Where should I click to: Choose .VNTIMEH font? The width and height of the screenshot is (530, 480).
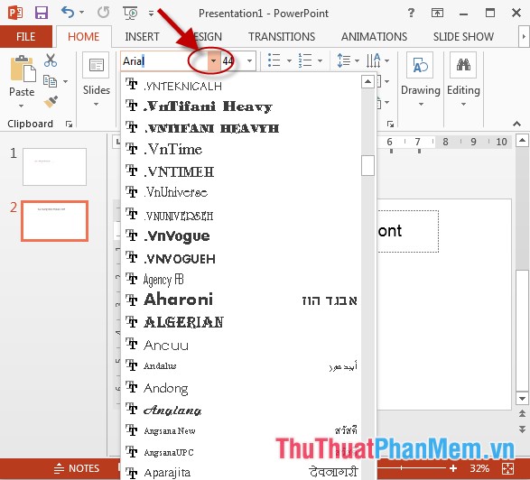[x=241, y=171]
